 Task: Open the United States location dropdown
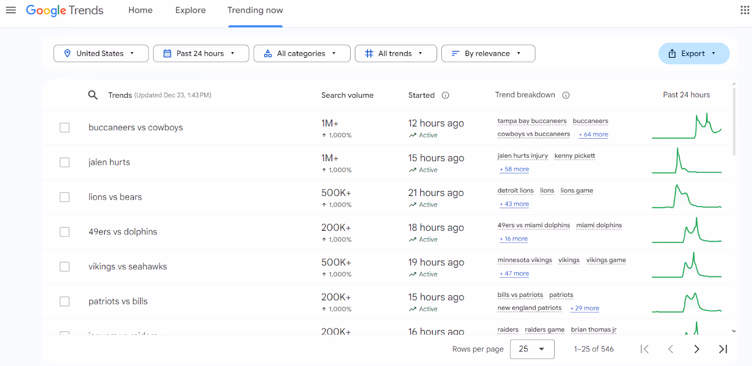tap(101, 54)
